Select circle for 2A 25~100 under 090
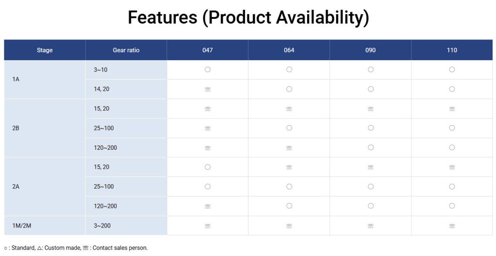Viewport: 496px width, 256px height. 371,187
